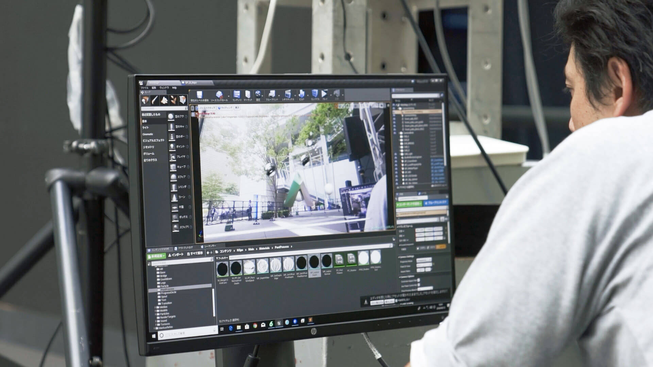The height and width of the screenshot is (367, 653).
Task: Click green Add Component button in Details
Action: pos(409,204)
